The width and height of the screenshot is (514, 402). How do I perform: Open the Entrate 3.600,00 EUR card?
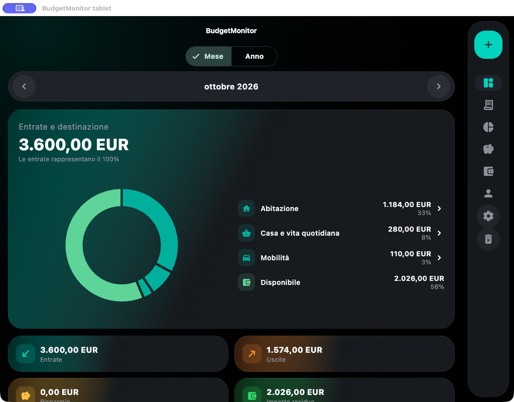[x=118, y=354]
